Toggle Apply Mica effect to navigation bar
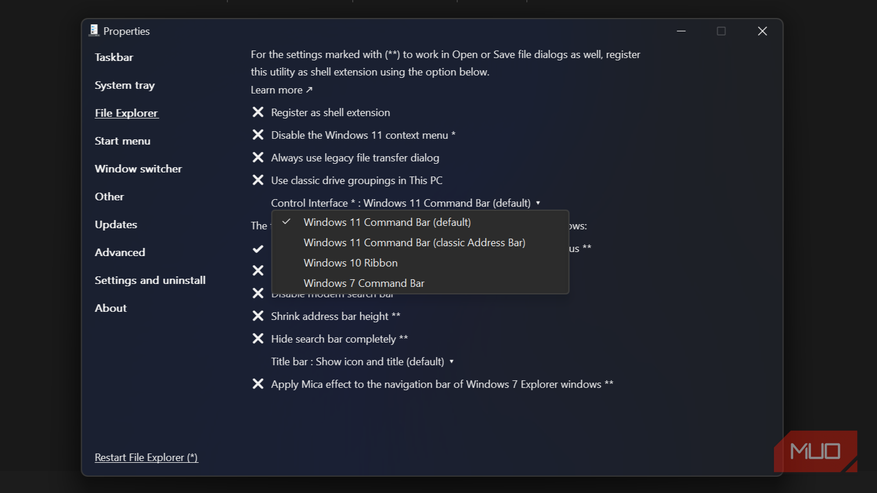The width and height of the screenshot is (877, 493). tap(258, 384)
